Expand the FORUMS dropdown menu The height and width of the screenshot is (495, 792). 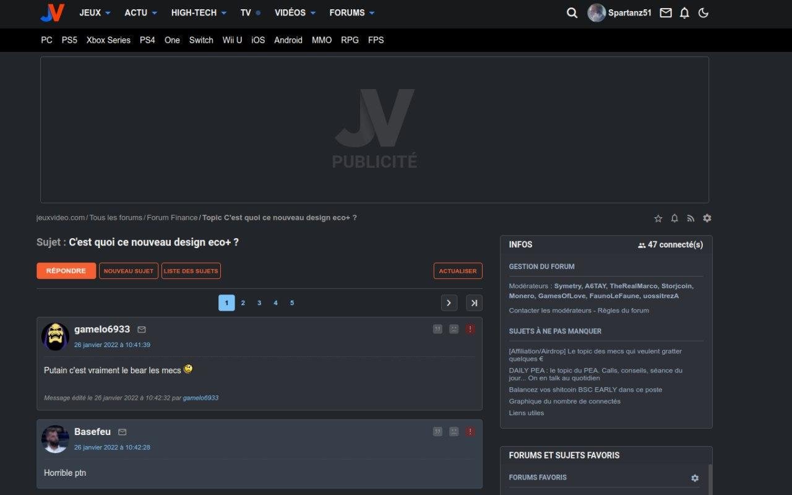click(x=351, y=13)
